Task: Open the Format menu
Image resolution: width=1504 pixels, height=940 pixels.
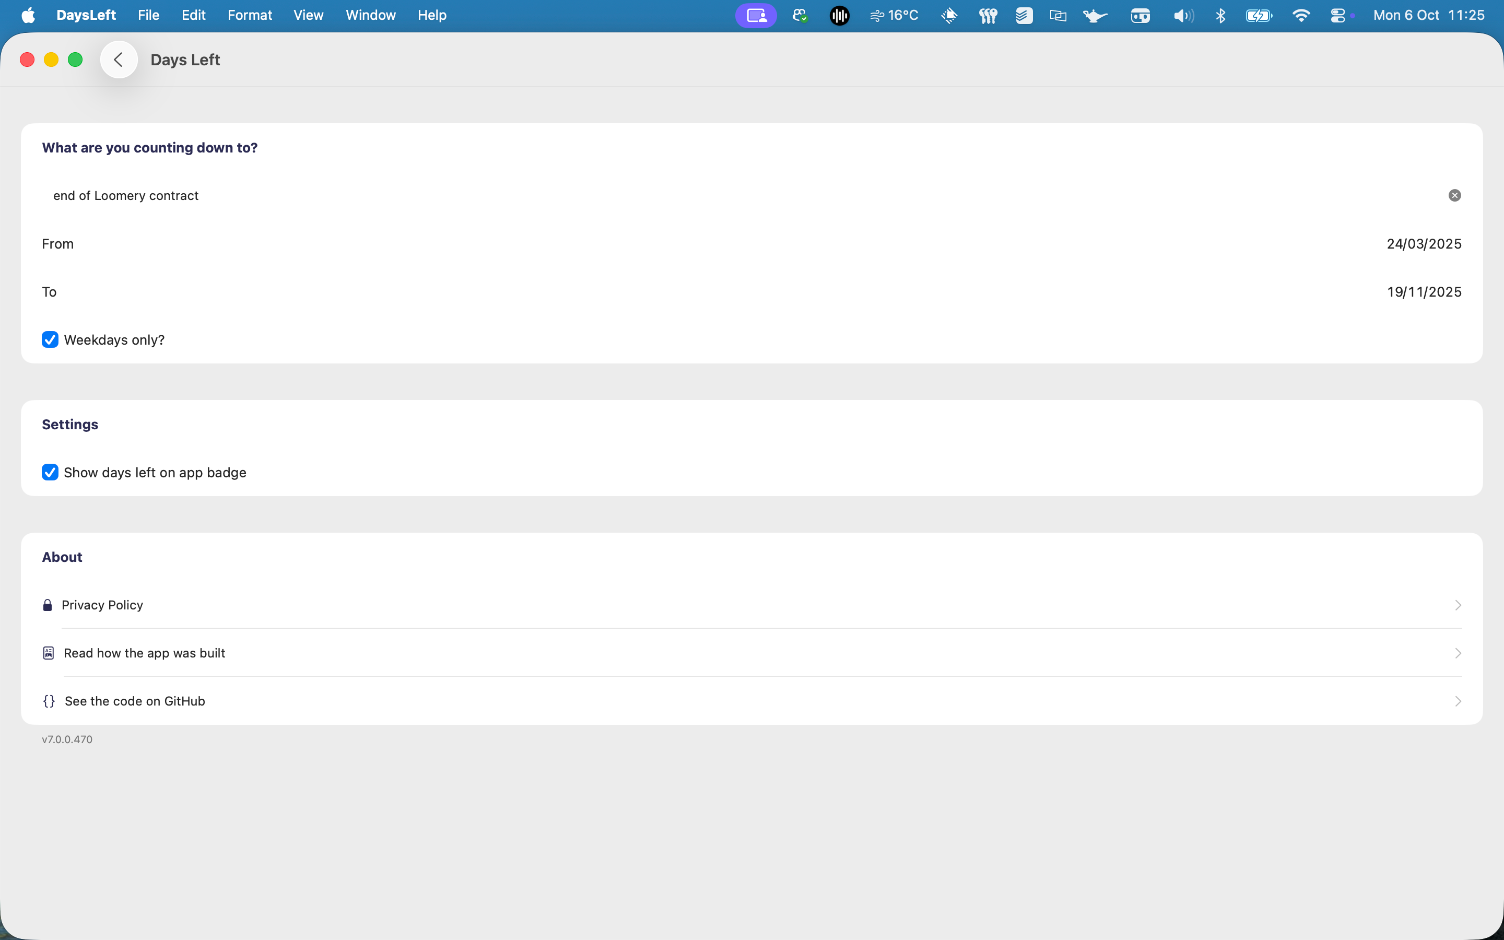Action: point(250,16)
